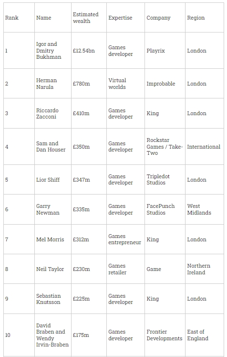Click the Herman Narula name cell
Screen dimensions: 227x357
pos(53,83)
